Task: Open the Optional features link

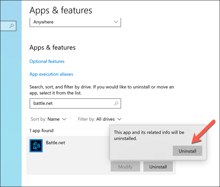Action: click(47, 61)
